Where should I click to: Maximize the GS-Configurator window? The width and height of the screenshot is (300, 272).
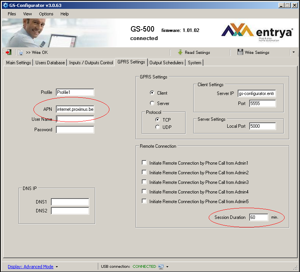(x=287, y=5)
